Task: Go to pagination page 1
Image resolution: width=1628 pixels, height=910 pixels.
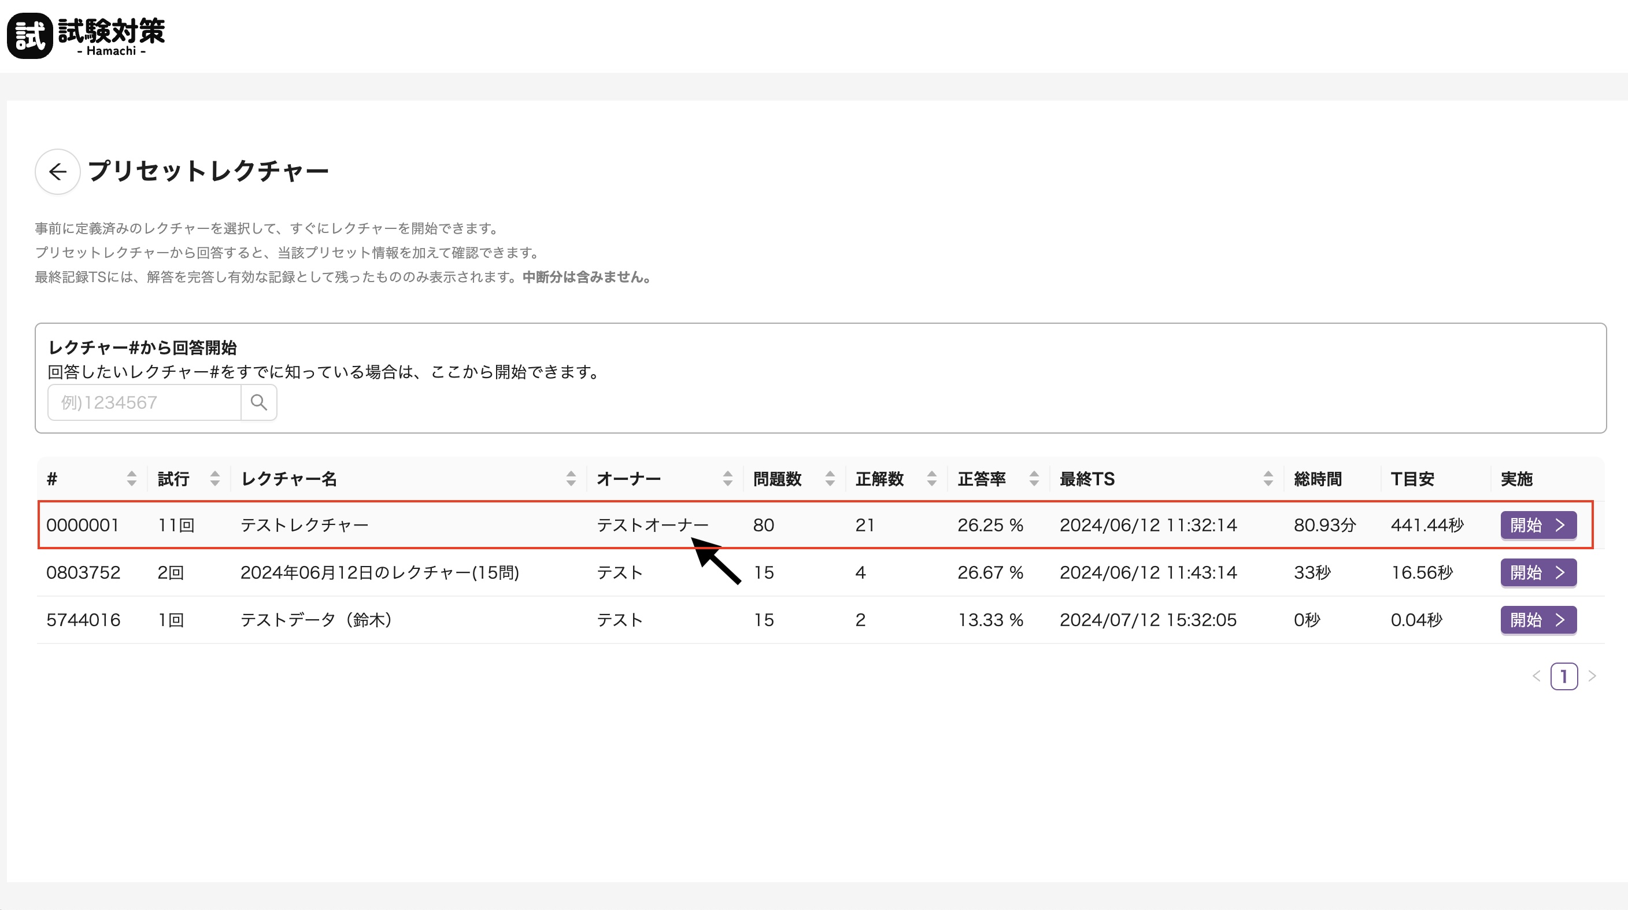Action: pyautogui.click(x=1563, y=677)
